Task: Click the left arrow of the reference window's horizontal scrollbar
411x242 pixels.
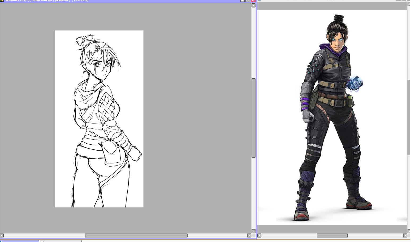Action: coord(259,235)
